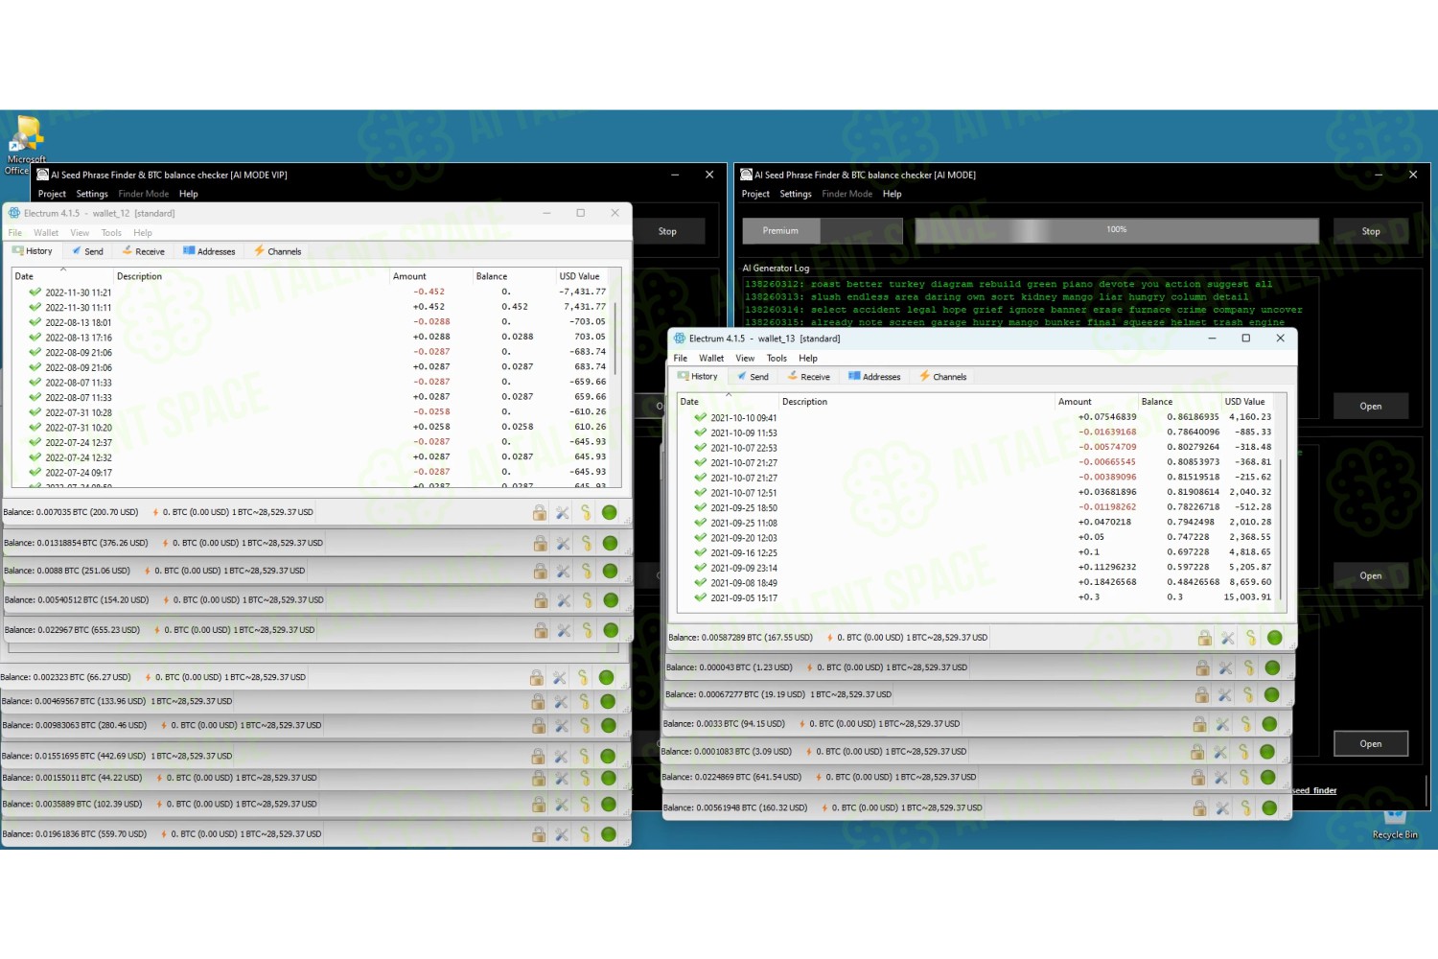Click green network circle in 0.00561948 BTC bar
The width and height of the screenshot is (1438, 959).
pos(1269,807)
